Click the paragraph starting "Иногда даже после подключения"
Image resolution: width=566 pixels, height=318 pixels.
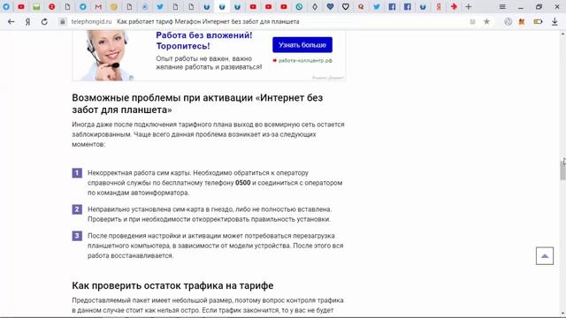click(x=209, y=134)
